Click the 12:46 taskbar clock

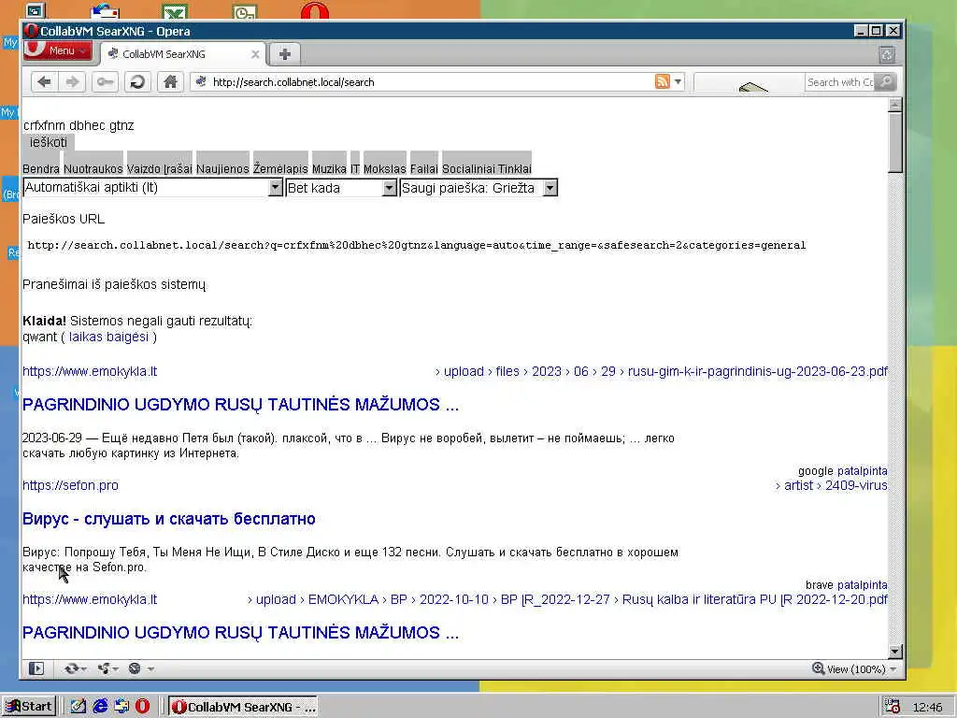[x=927, y=707]
